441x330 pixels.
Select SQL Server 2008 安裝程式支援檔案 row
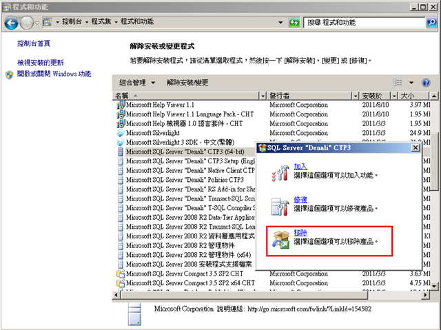(x=185, y=265)
